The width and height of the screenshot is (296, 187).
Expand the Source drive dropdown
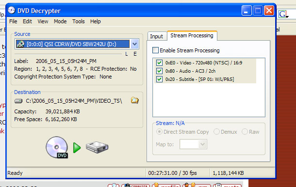click(134, 44)
